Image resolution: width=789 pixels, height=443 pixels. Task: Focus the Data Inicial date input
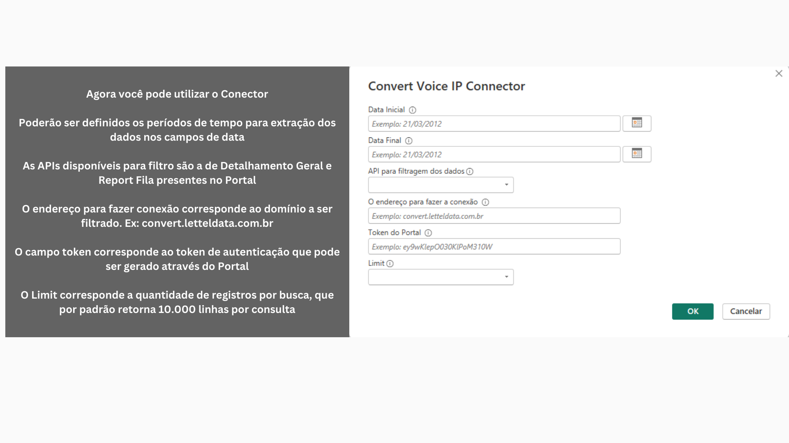click(494, 123)
